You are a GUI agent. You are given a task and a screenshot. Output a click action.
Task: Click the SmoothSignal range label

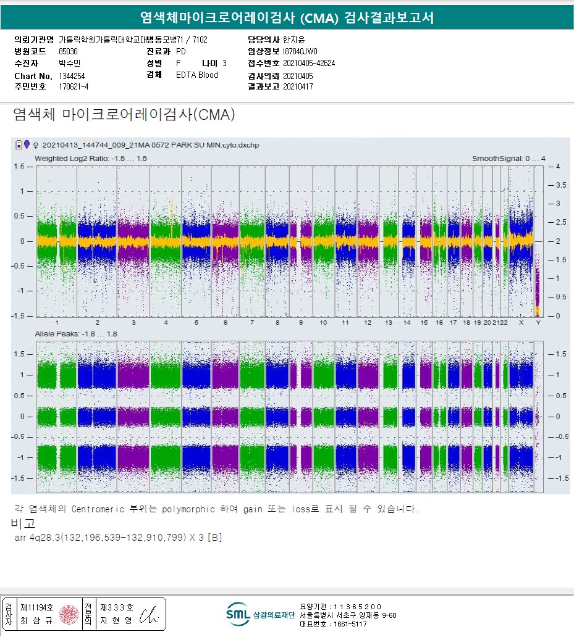509,159
